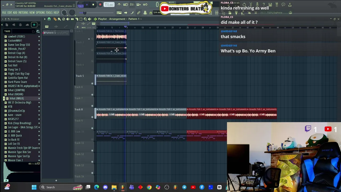
Task: Show pattern clips piano icon in picker
Action: click(47, 26)
